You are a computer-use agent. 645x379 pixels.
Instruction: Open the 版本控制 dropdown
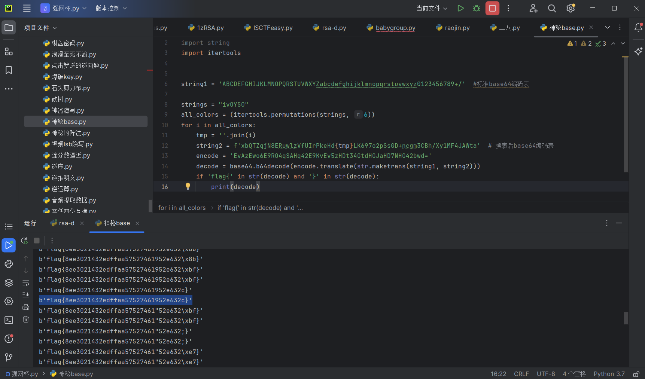pyautogui.click(x=111, y=8)
